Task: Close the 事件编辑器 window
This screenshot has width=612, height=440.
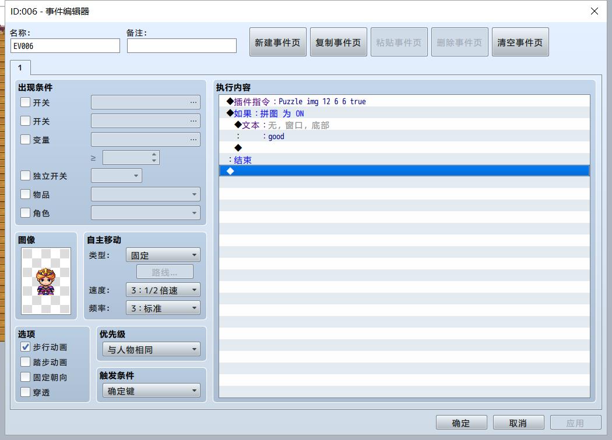Action: (x=595, y=11)
